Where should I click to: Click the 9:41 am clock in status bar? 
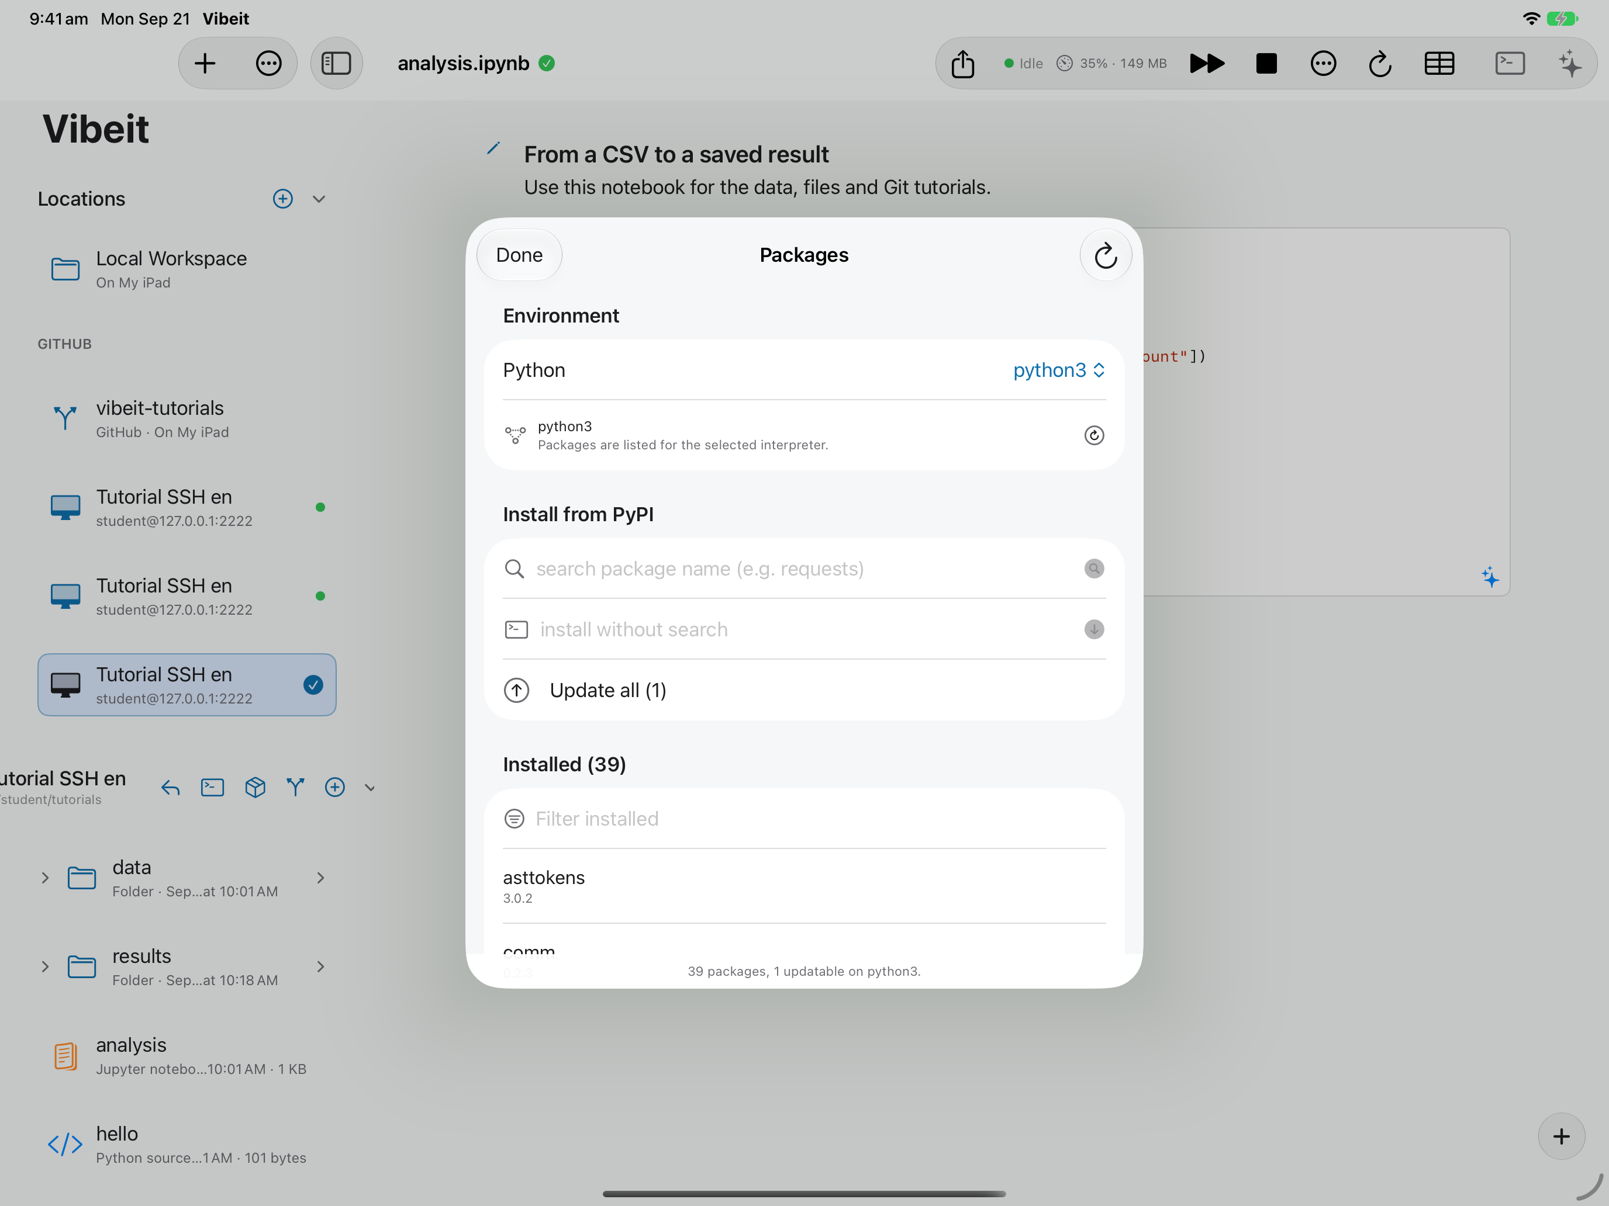(58, 19)
